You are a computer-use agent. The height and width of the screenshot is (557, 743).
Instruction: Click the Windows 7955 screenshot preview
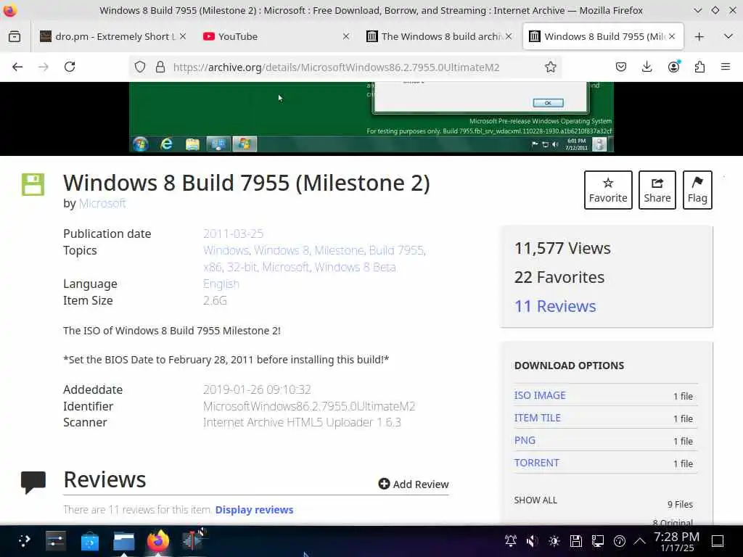tap(371, 117)
